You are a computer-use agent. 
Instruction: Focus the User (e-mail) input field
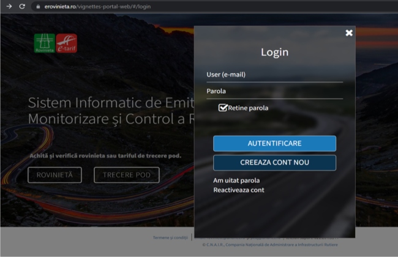[x=274, y=75]
